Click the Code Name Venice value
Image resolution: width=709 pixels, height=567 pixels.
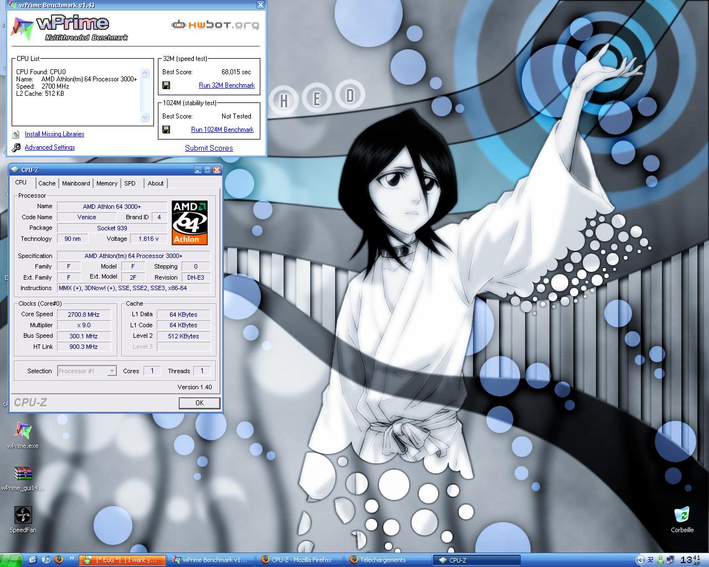(86, 217)
